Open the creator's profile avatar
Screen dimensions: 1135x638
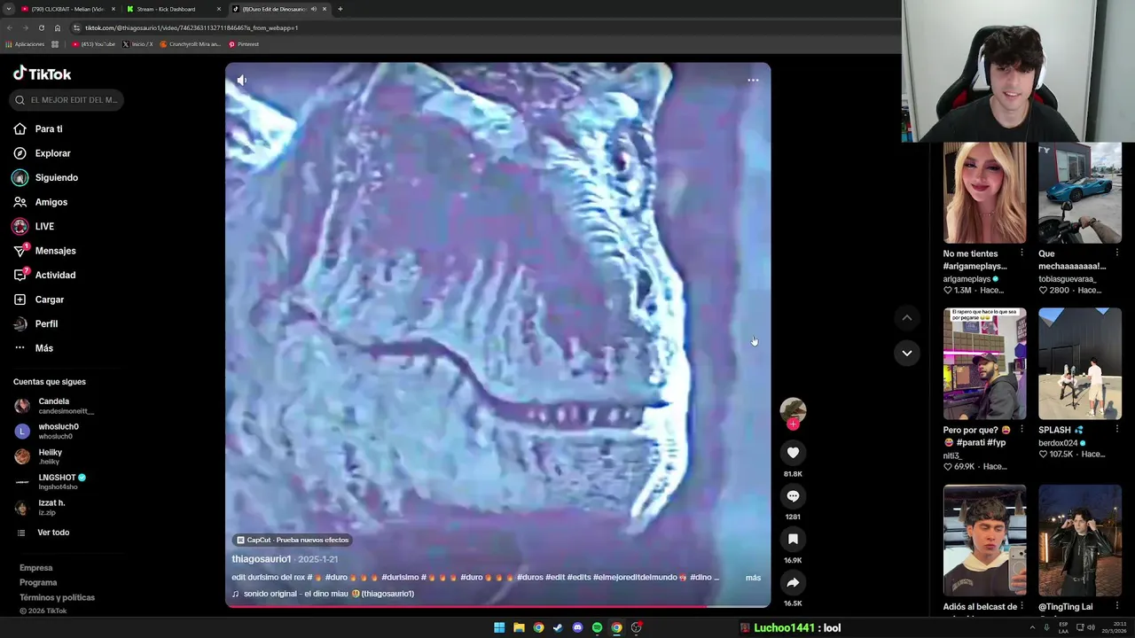tap(793, 410)
